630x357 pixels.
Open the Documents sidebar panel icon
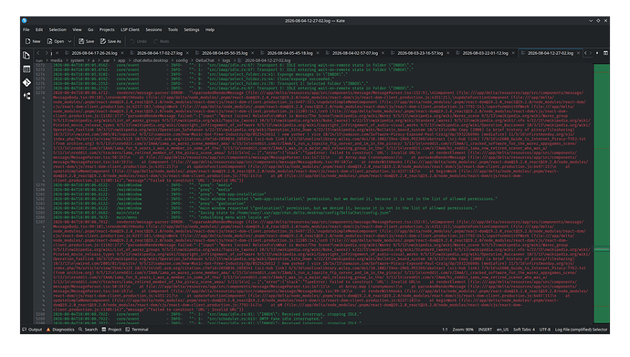pos(26,56)
